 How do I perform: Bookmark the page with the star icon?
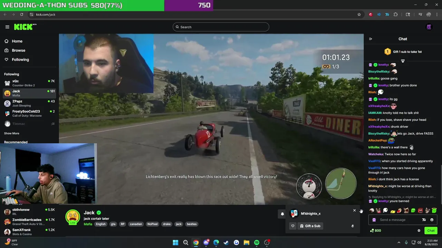tap(359, 14)
